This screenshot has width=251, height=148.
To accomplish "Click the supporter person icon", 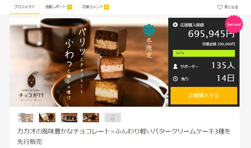I will [175, 66].
